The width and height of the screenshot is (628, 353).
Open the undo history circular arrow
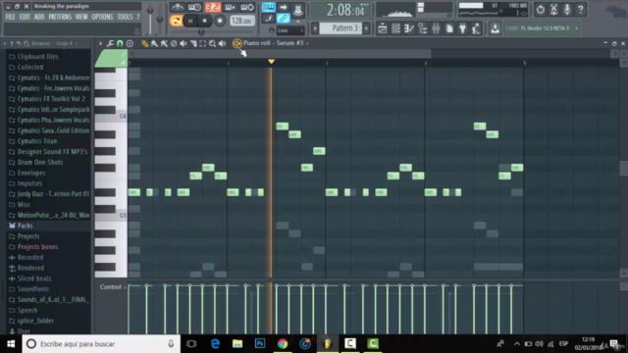tap(541, 9)
